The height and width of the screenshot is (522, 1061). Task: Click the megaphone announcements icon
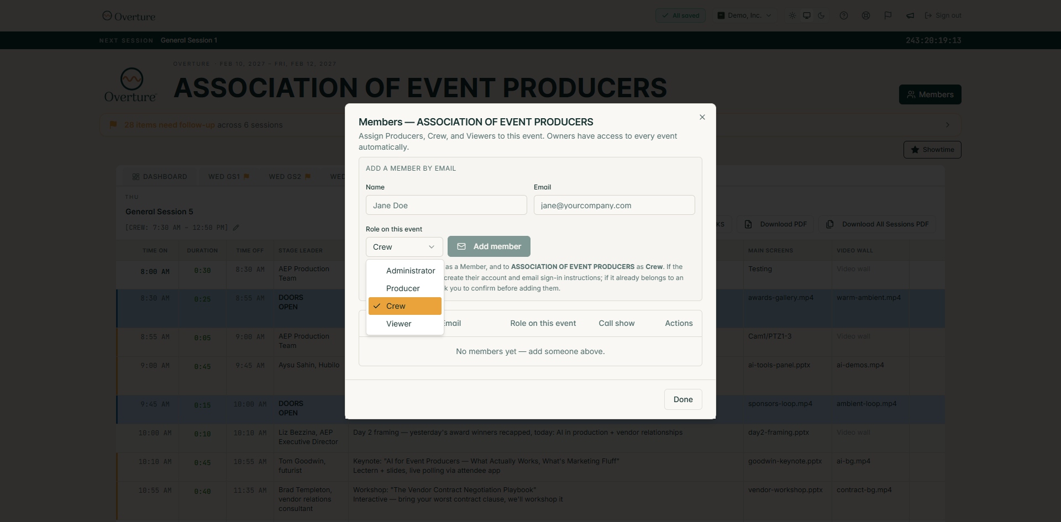click(910, 15)
